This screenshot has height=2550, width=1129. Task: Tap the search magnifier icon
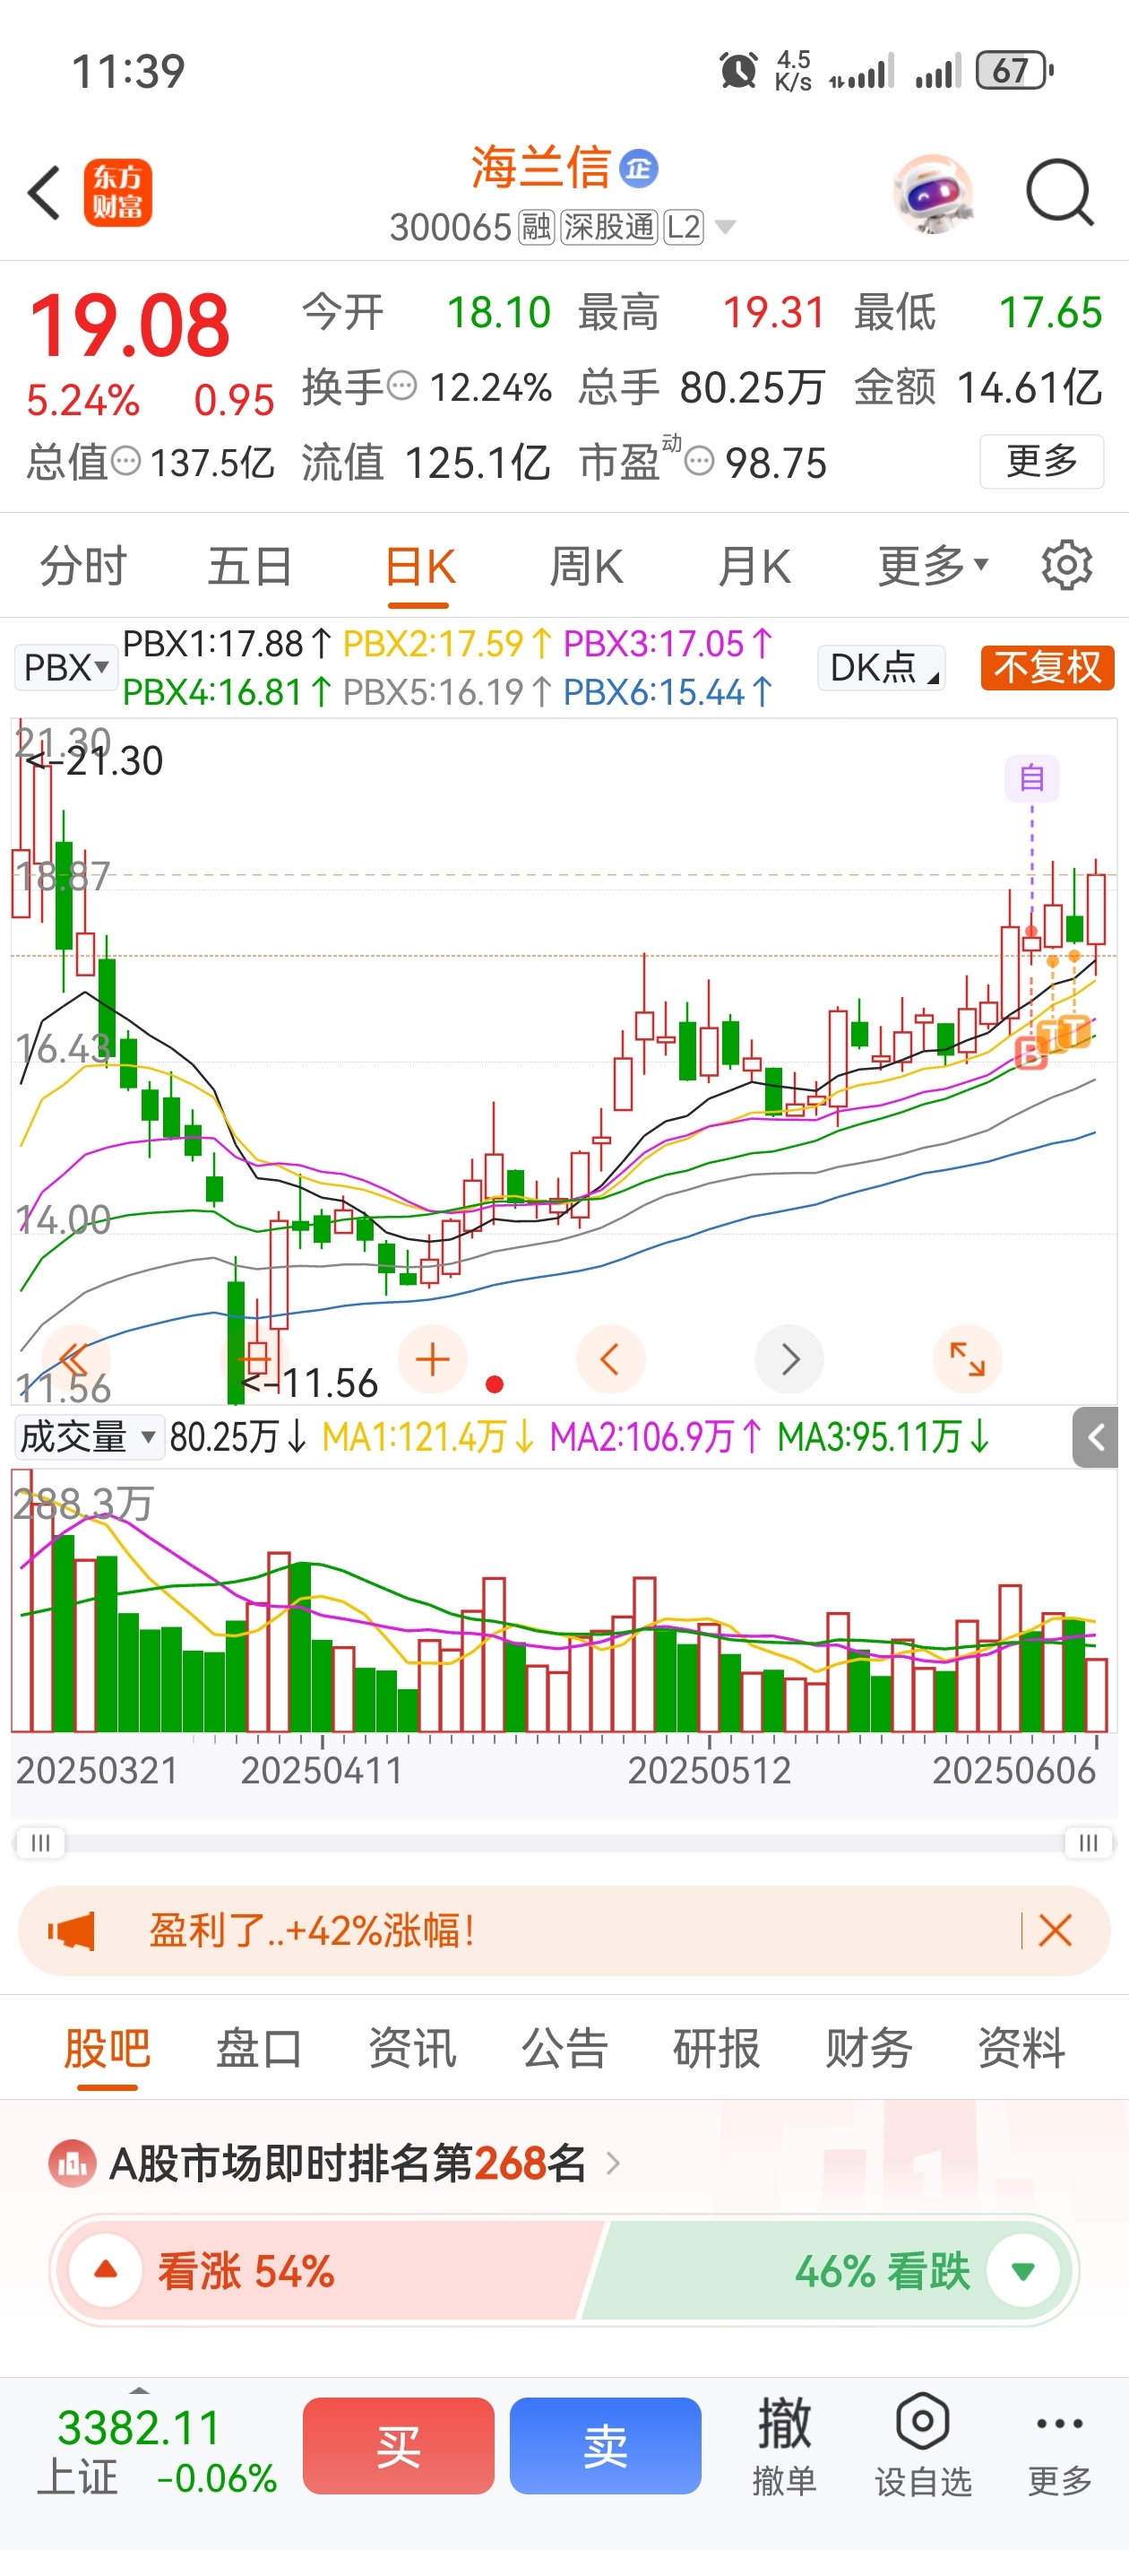point(1060,192)
